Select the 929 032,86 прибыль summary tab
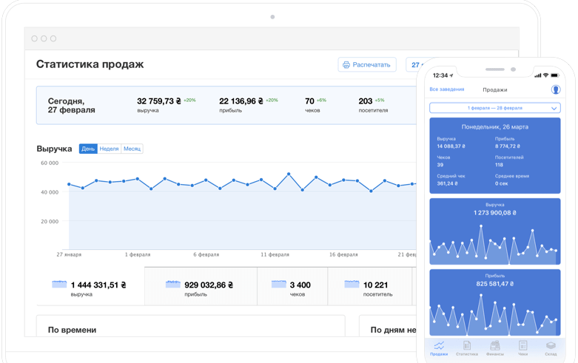 [201, 286]
